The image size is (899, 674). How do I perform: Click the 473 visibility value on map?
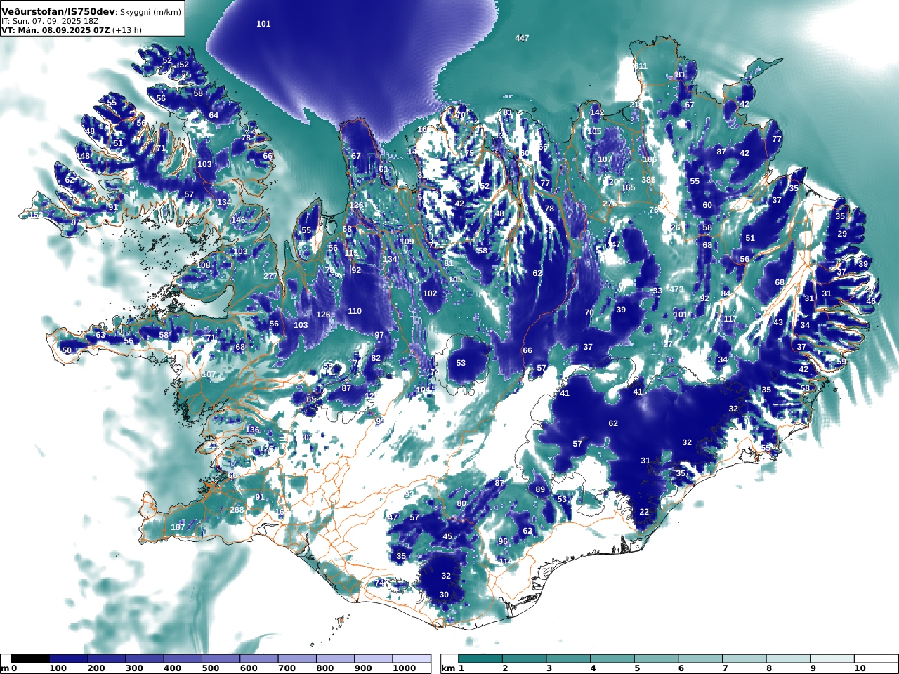click(x=676, y=289)
